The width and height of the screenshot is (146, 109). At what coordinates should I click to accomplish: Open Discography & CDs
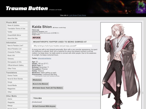pos(17,62)
